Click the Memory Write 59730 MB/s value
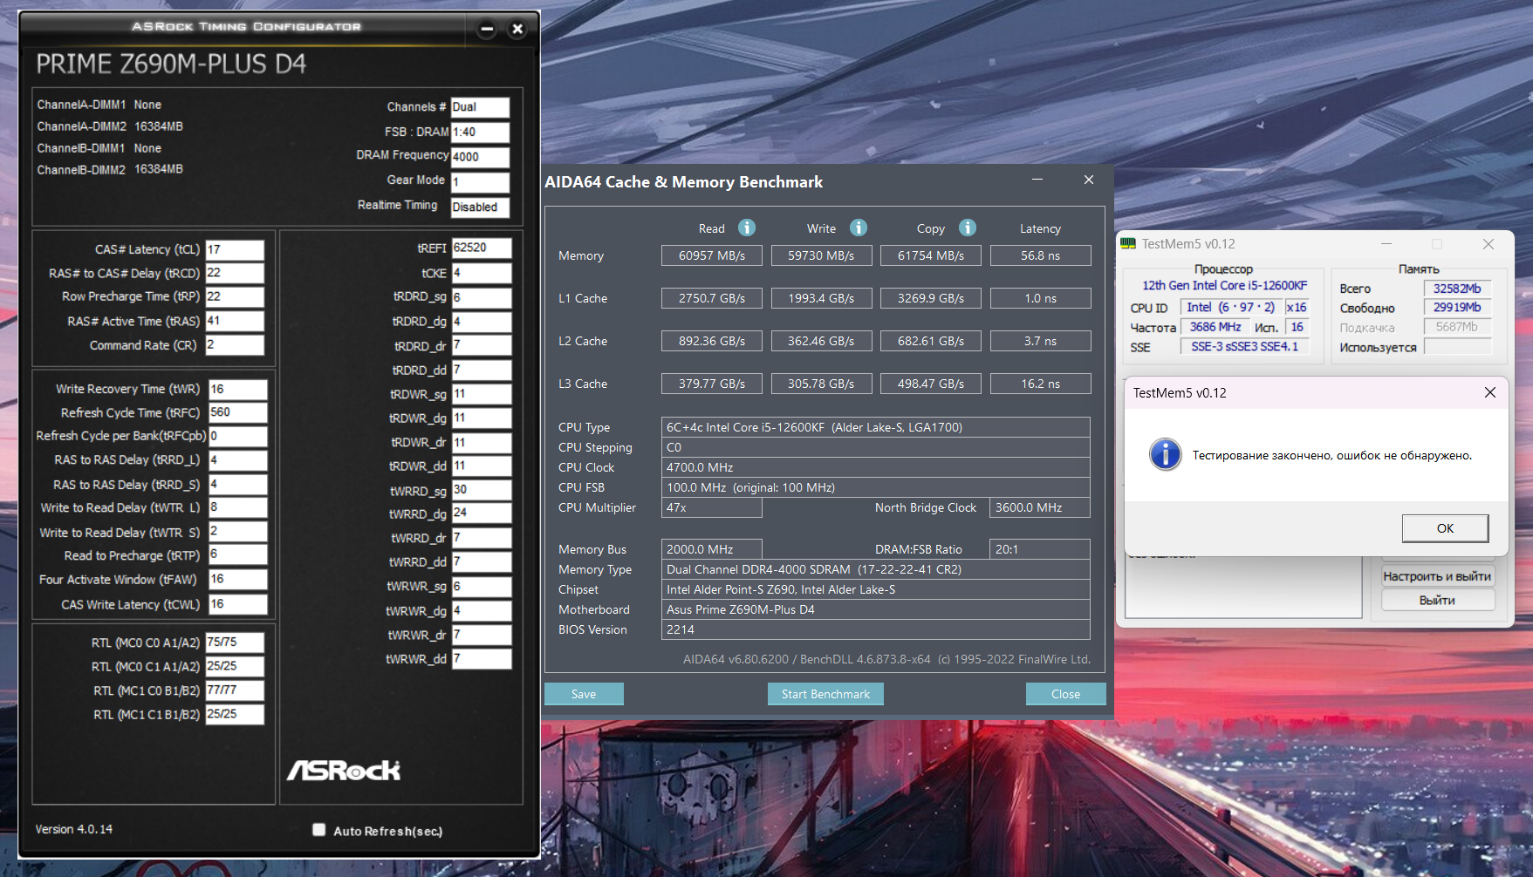The width and height of the screenshot is (1533, 877). pyautogui.click(x=821, y=255)
